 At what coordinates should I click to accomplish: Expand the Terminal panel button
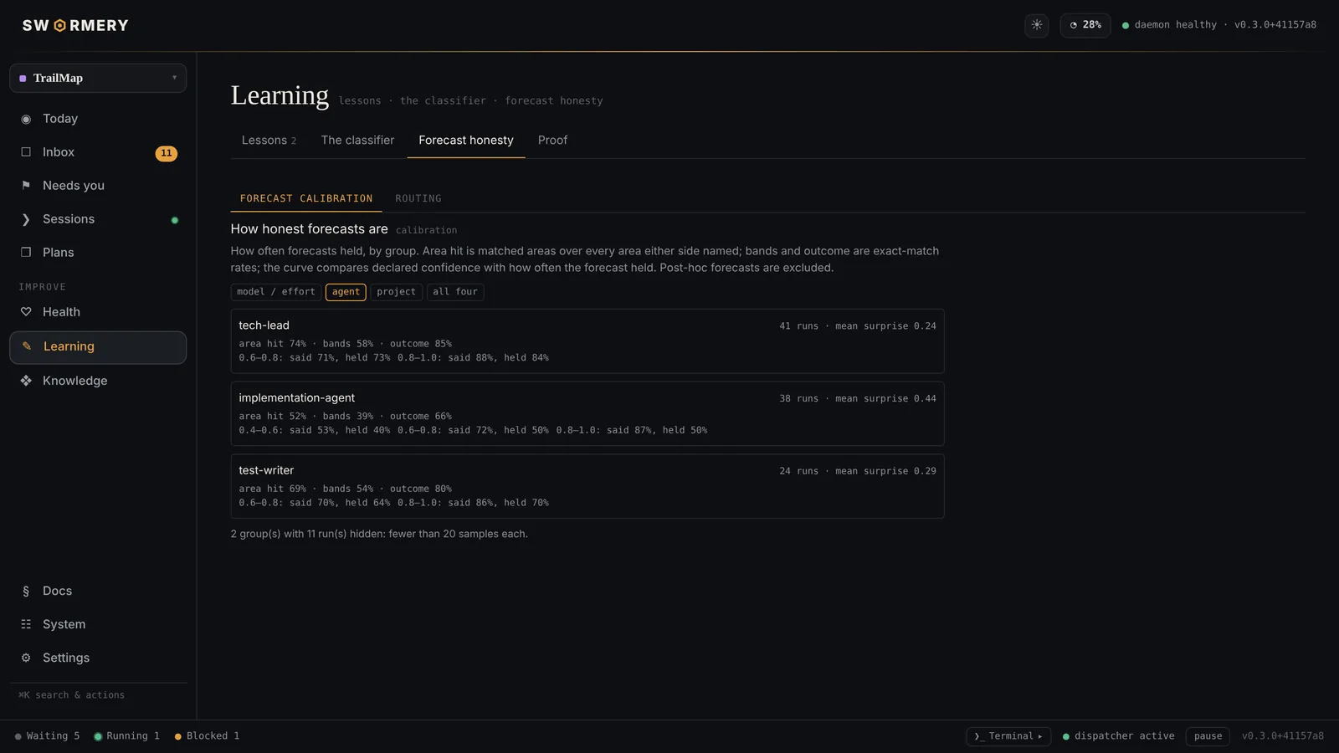[1008, 736]
